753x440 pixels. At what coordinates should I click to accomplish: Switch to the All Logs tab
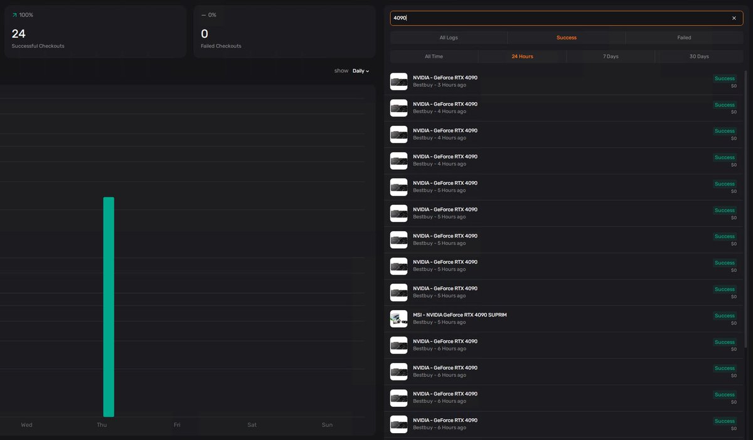449,38
